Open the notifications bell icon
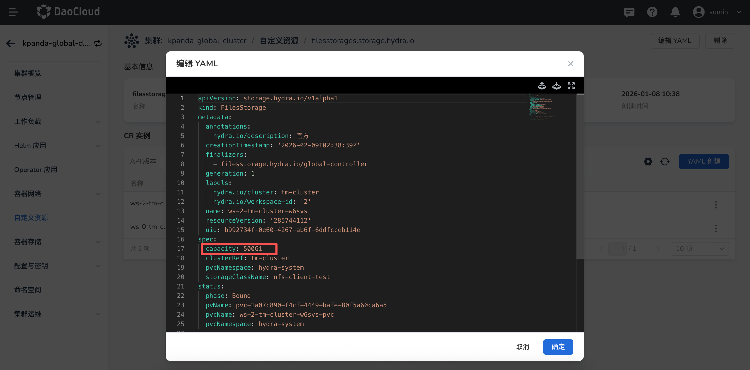Image resolution: width=750 pixels, height=370 pixels. (675, 12)
